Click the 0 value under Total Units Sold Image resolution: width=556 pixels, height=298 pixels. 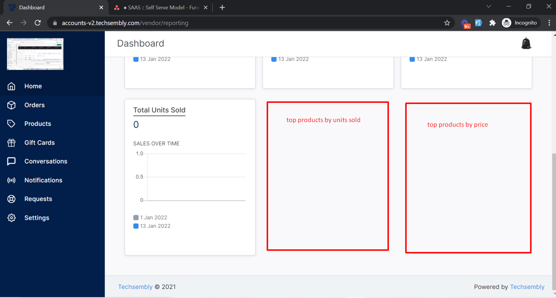136,125
